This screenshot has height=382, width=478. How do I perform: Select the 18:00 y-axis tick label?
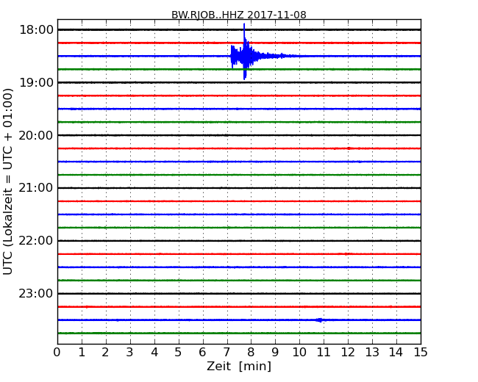[x=36, y=30]
